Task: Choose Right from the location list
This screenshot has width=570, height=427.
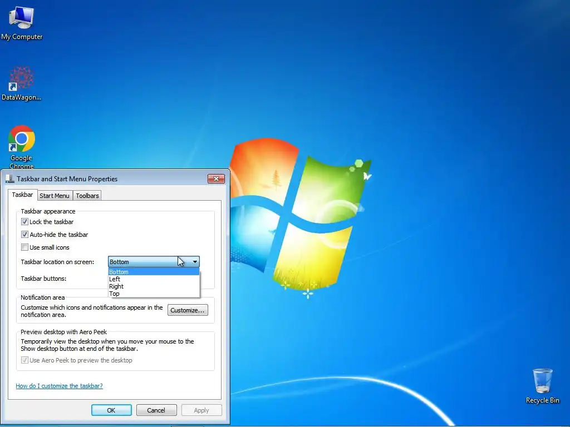Action: (154, 286)
